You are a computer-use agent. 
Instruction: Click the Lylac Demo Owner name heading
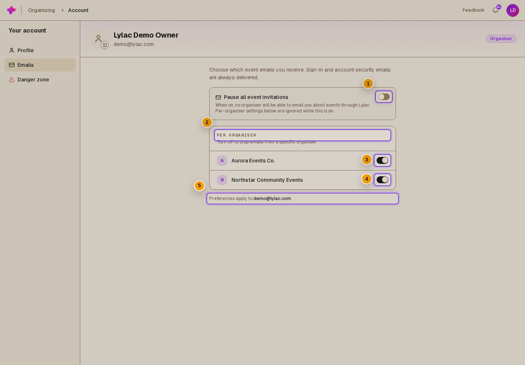tap(146, 35)
